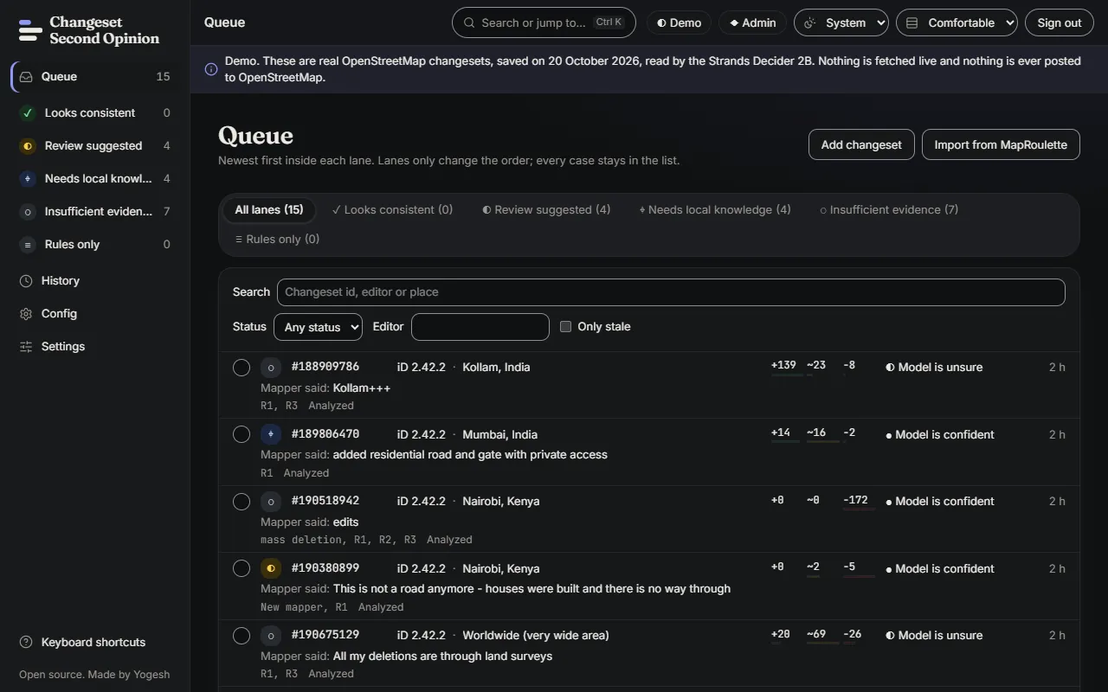Click the History clock icon
The height and width of the screenshot is (692, 1108).
point(26,281)
